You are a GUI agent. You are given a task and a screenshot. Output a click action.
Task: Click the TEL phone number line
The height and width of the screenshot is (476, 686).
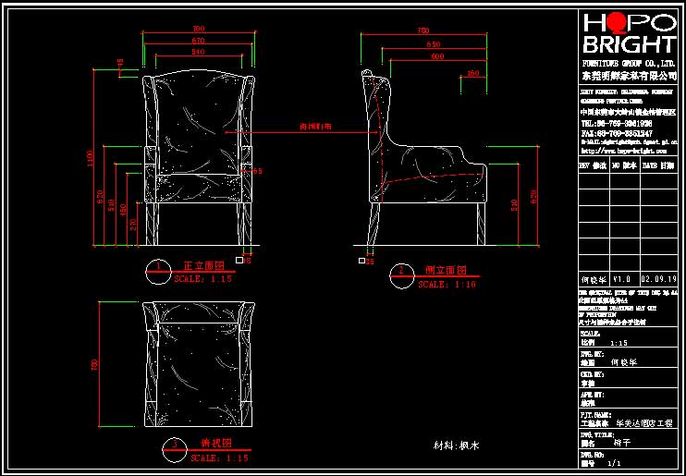[616, 124]
